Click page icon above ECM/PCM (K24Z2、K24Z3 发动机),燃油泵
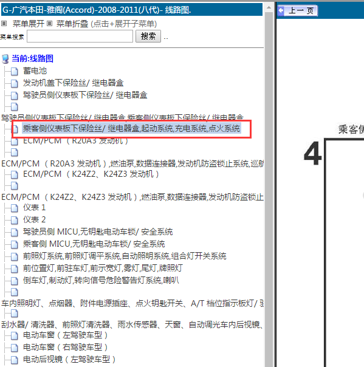The width and height of the screenshot is (364, 367). [x=14, y=186]
